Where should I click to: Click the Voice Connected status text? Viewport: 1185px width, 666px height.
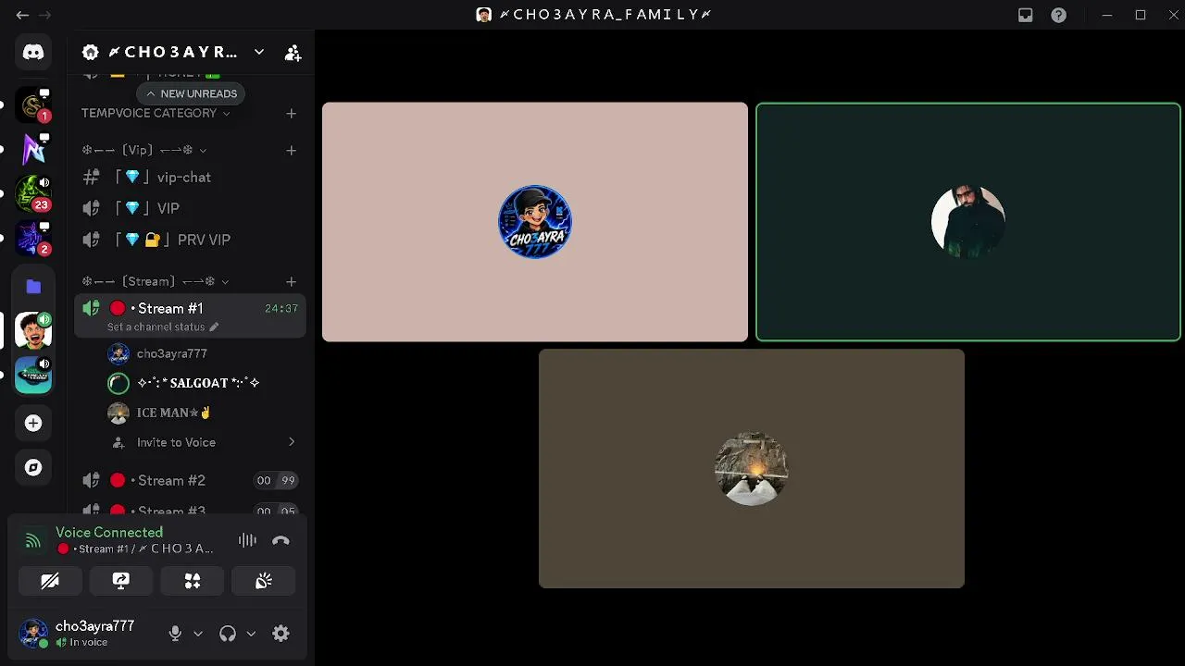pyautogui.click(x=109, y=532)
